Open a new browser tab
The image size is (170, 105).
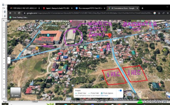142,8
